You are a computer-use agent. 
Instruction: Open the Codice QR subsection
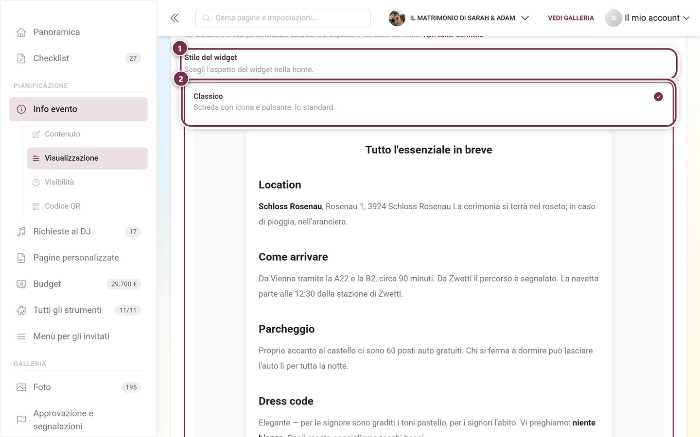click(87, 206)
